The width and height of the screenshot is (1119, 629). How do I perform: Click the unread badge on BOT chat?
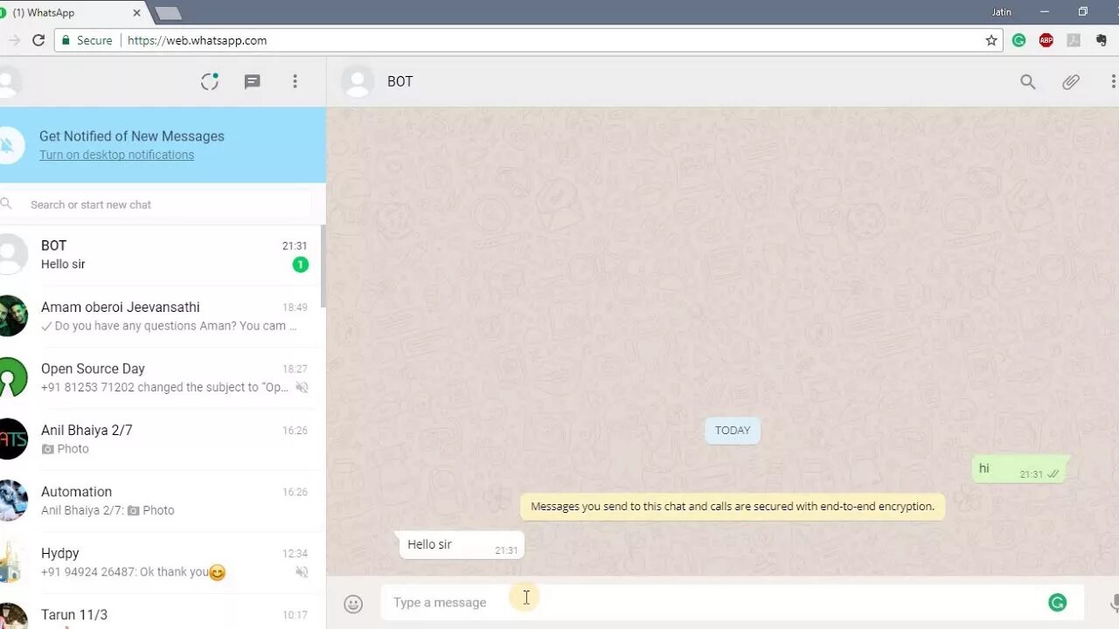(300, 265)
